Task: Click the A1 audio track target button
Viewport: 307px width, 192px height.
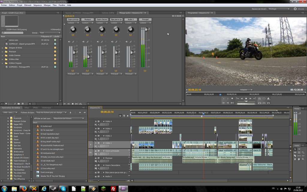Action: point(91,152)
